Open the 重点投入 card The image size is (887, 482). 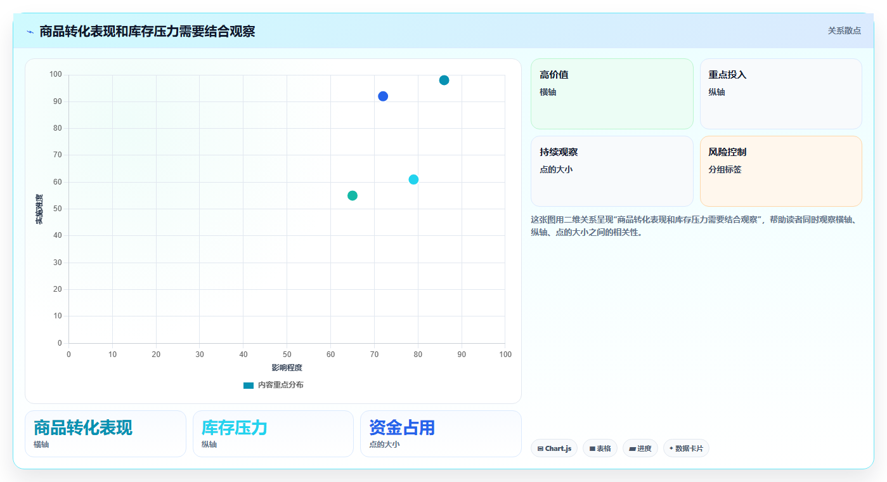(x=780, y=94)
